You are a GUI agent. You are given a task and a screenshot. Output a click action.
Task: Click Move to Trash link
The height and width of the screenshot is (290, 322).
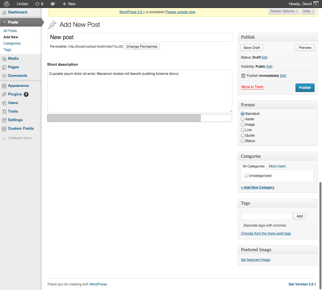pos(252,87)
